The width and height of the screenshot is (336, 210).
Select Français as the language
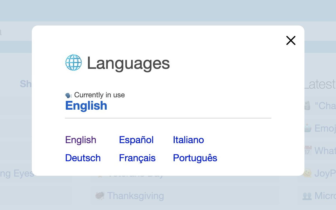click(x=137, y=158)
